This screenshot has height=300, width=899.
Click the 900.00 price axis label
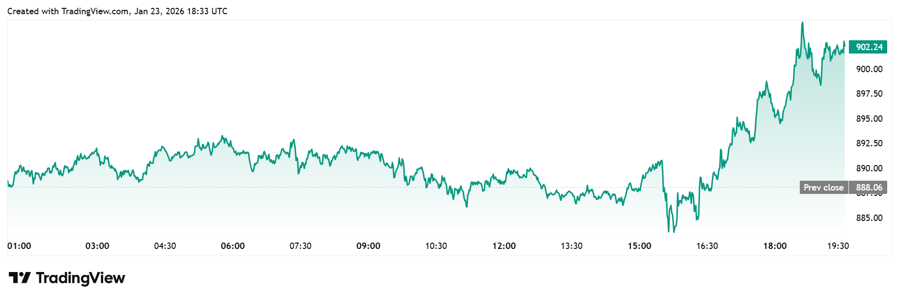click(869, 69)
